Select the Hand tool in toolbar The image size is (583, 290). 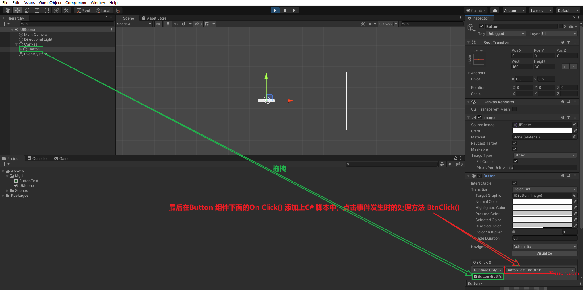coord(8,10)
